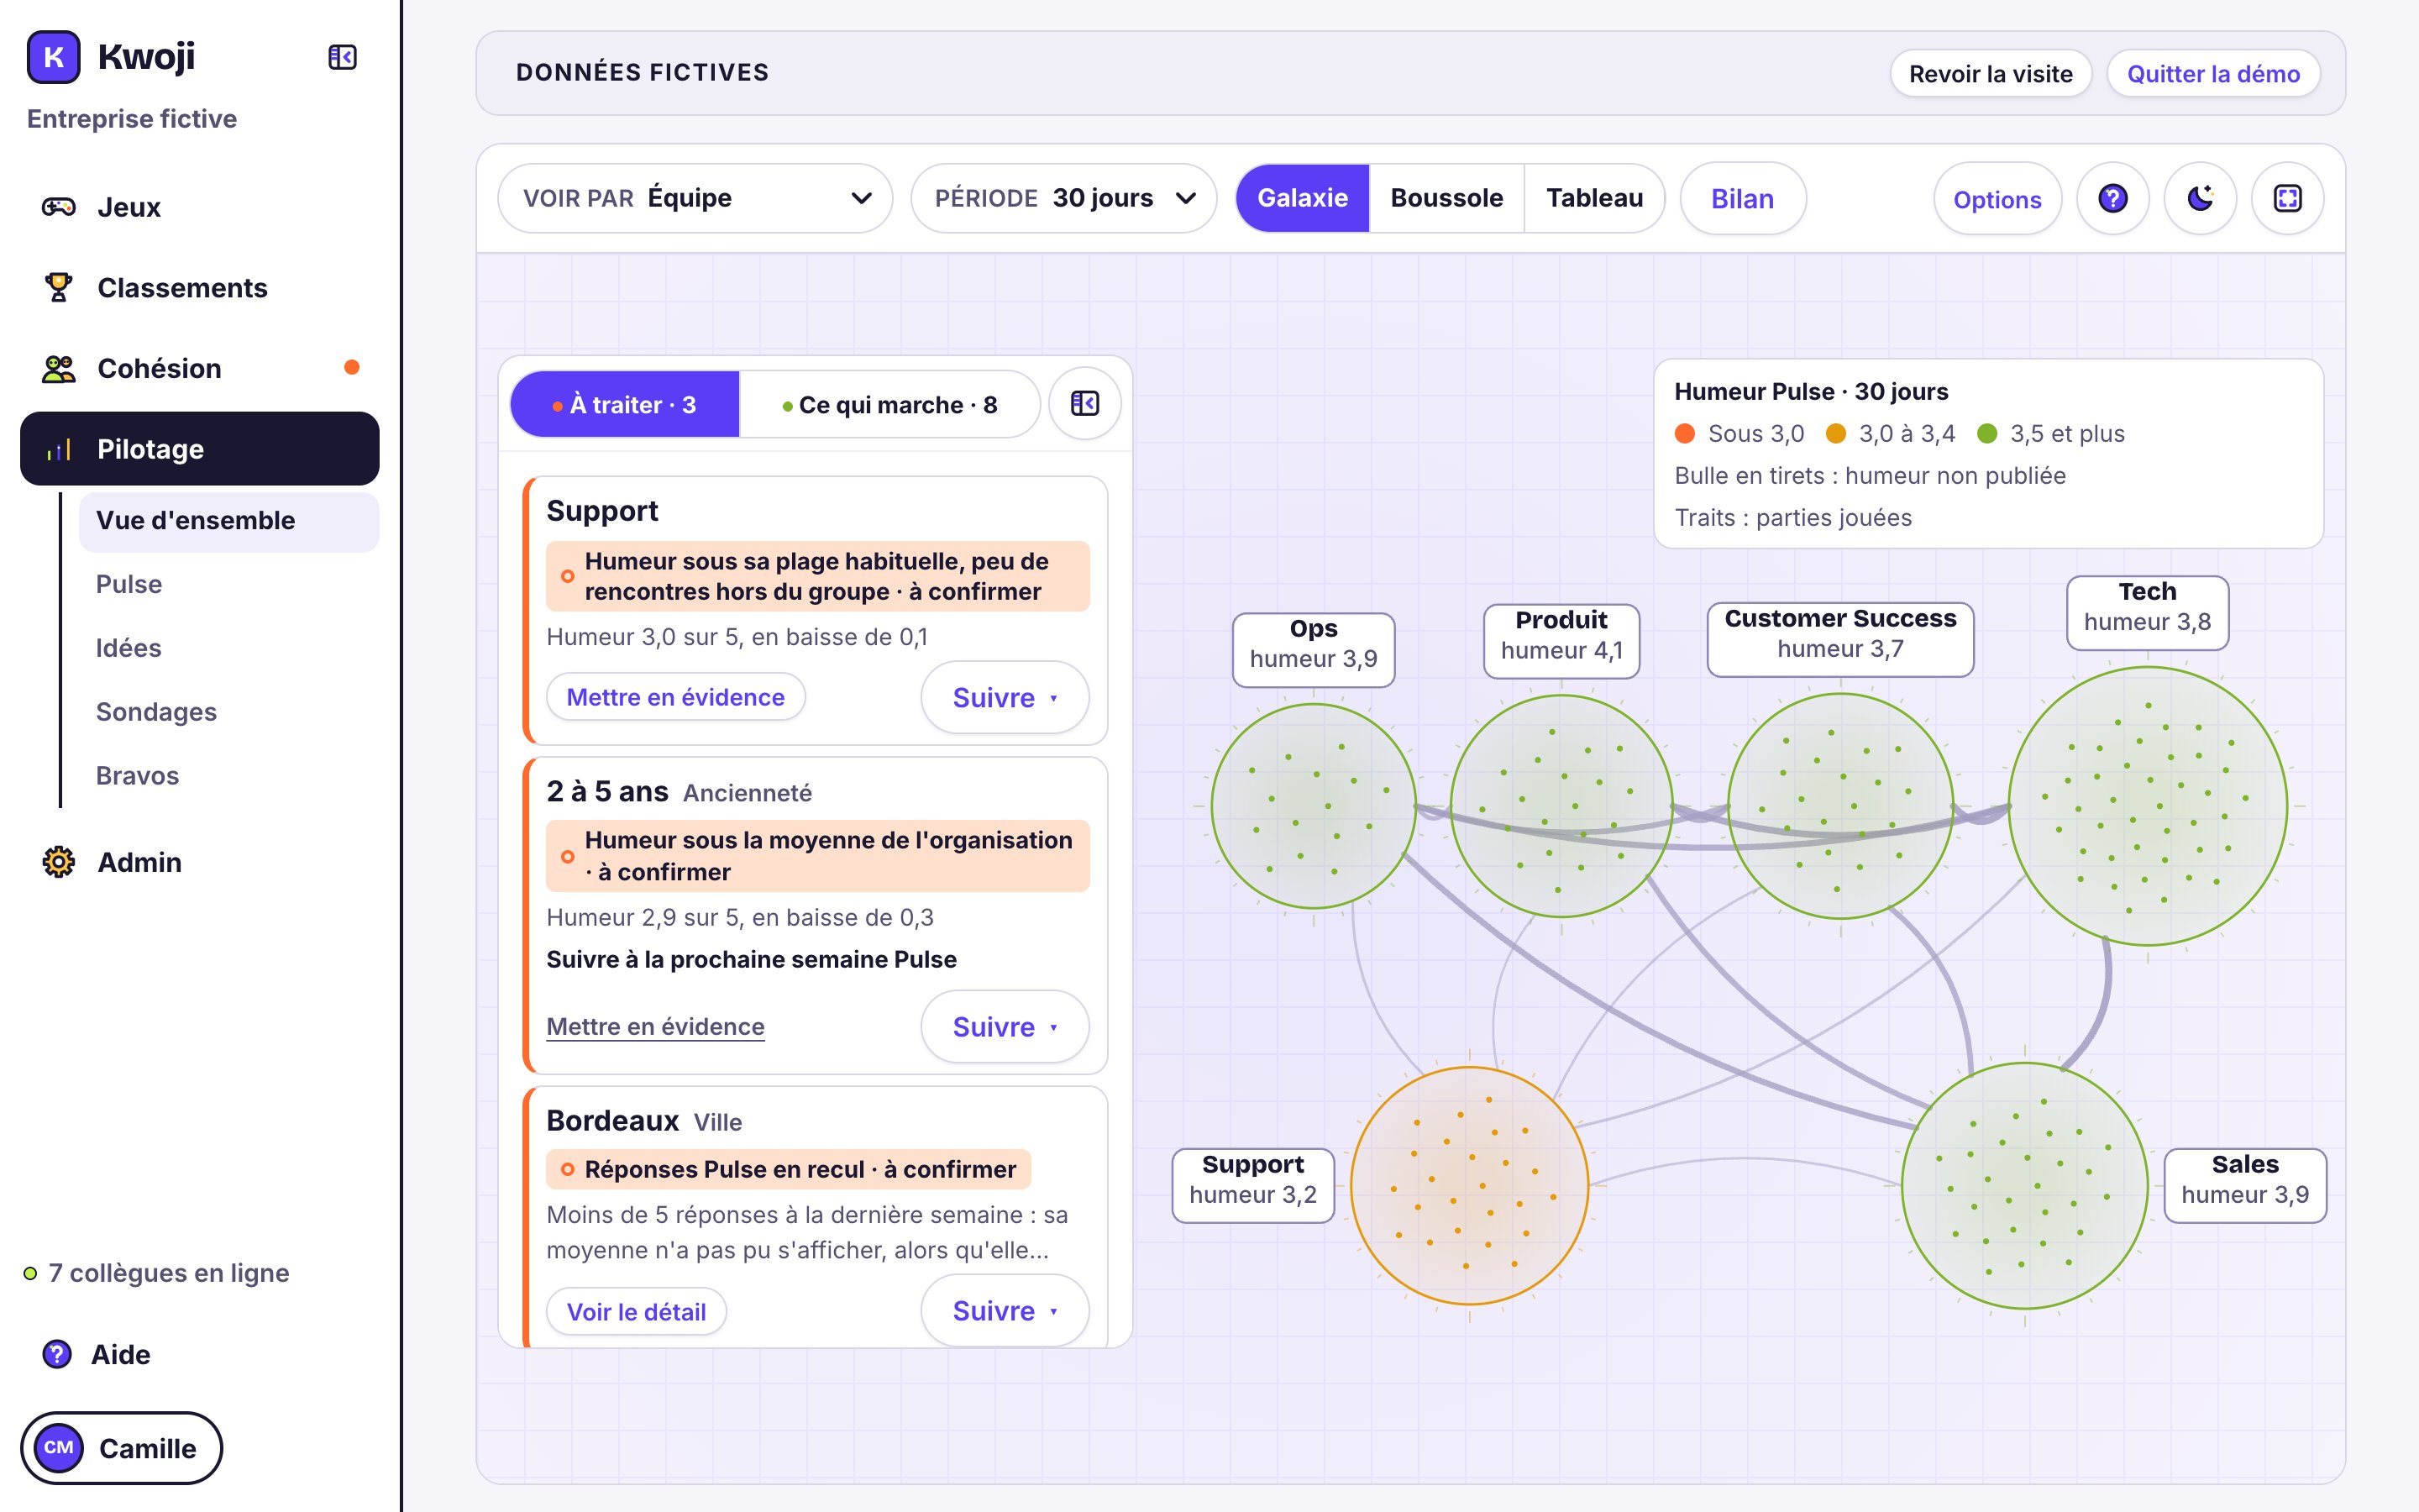Image resolution: width=2419 pixels, height=1512 pixels.
Task: Click the orange notification dot on Cohésion
Action: point(352,367)
